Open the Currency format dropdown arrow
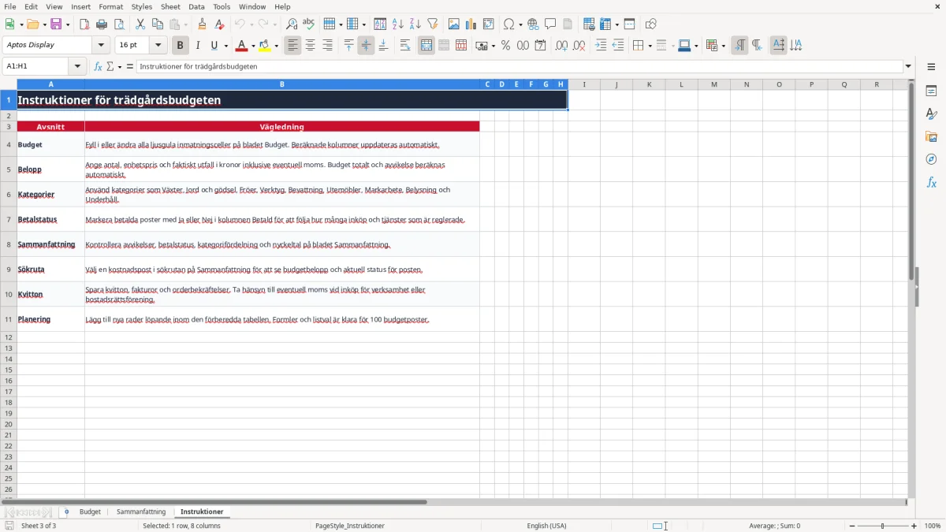 (x=492, y=46)
